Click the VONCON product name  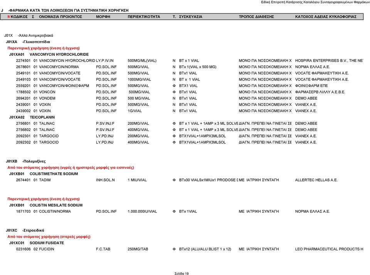click(47, 92)
